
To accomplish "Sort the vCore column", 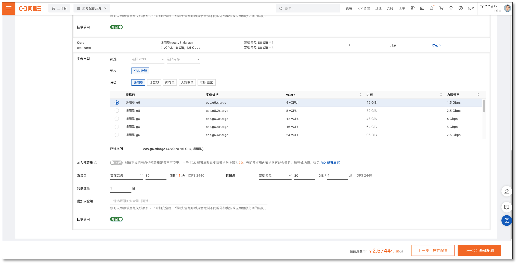I will pyautogui.click(x=361, y=95).
